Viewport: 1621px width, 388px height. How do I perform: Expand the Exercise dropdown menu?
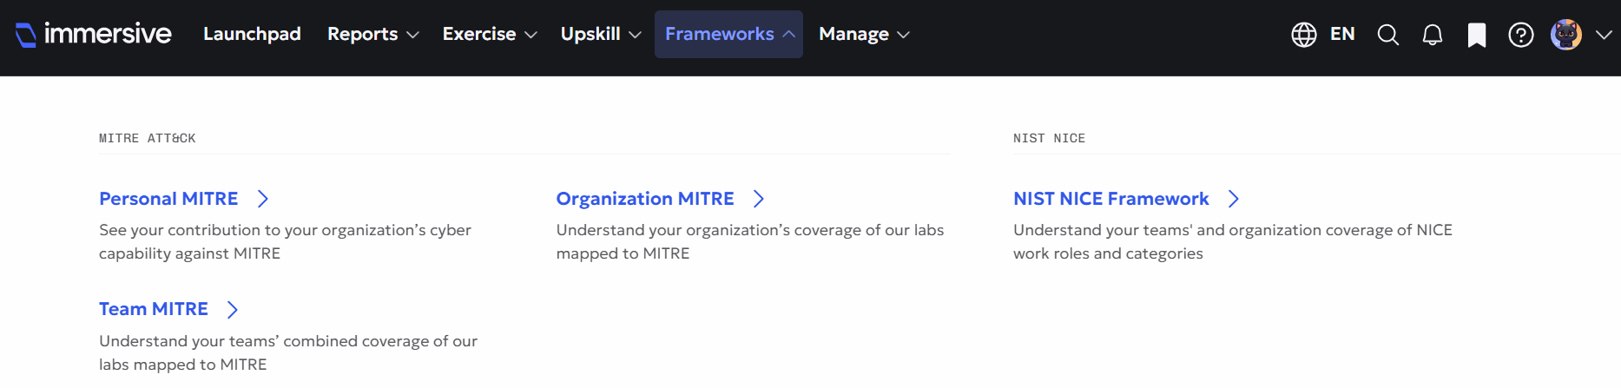click(490, 34)
